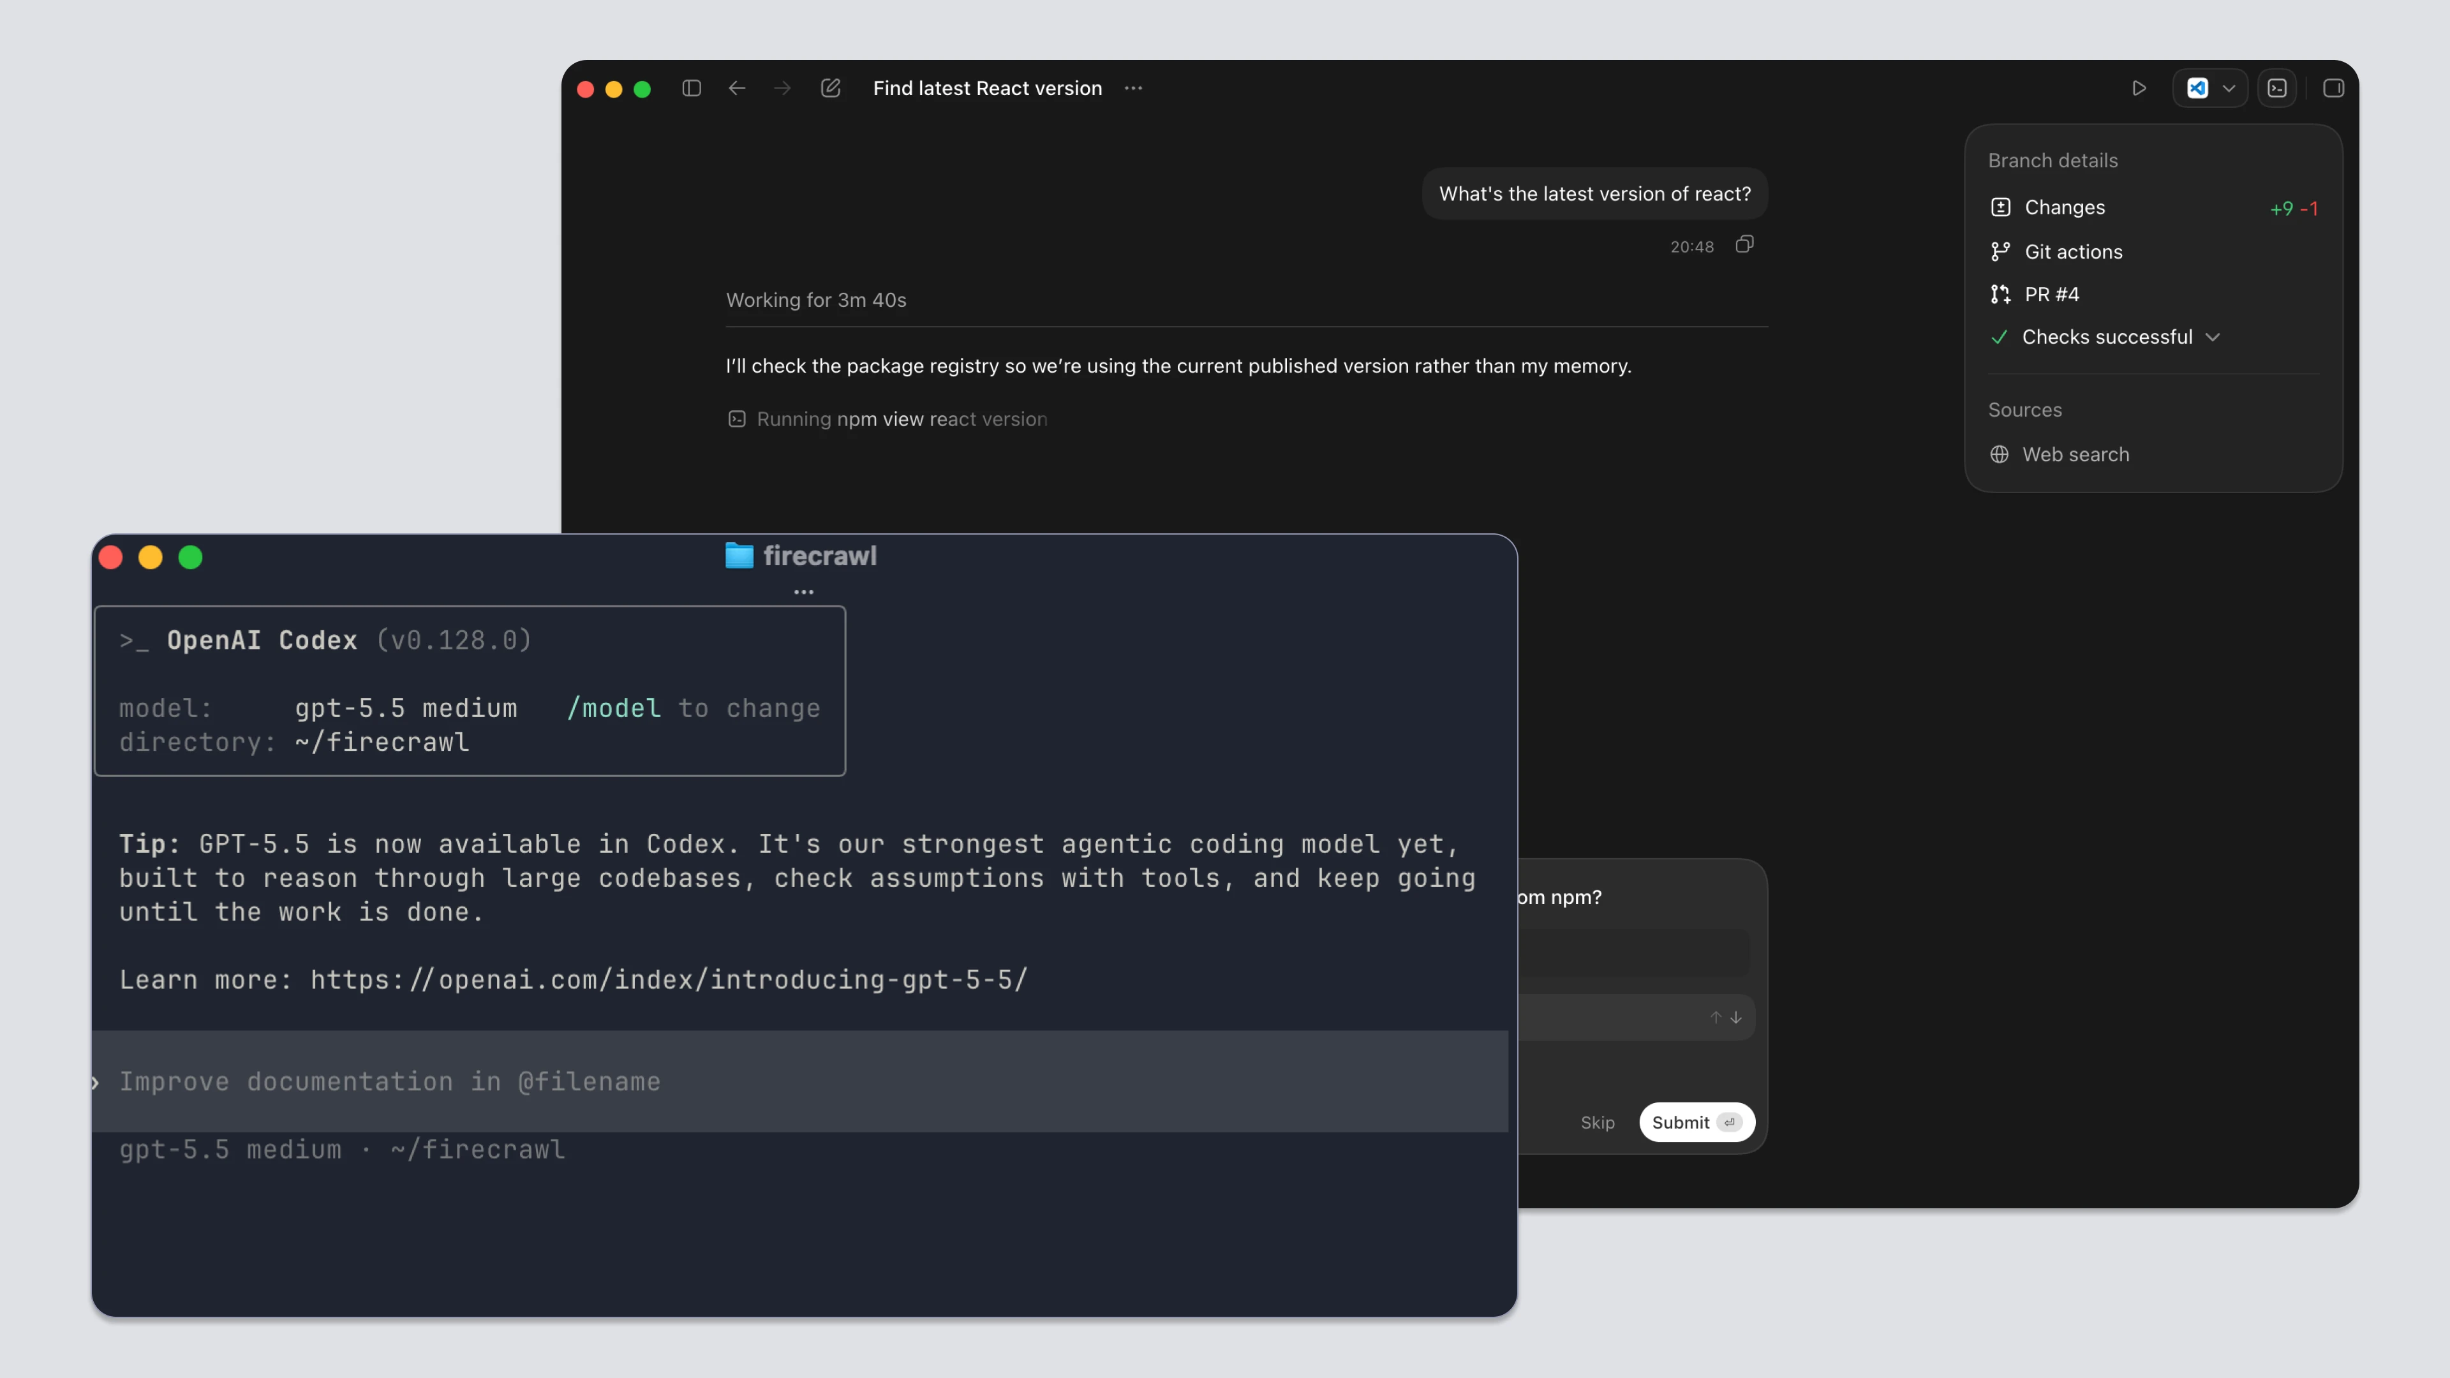Click the Sources heading
The height and width of the screenshot is (1378, 2450).
click(x=2025, y=411)
